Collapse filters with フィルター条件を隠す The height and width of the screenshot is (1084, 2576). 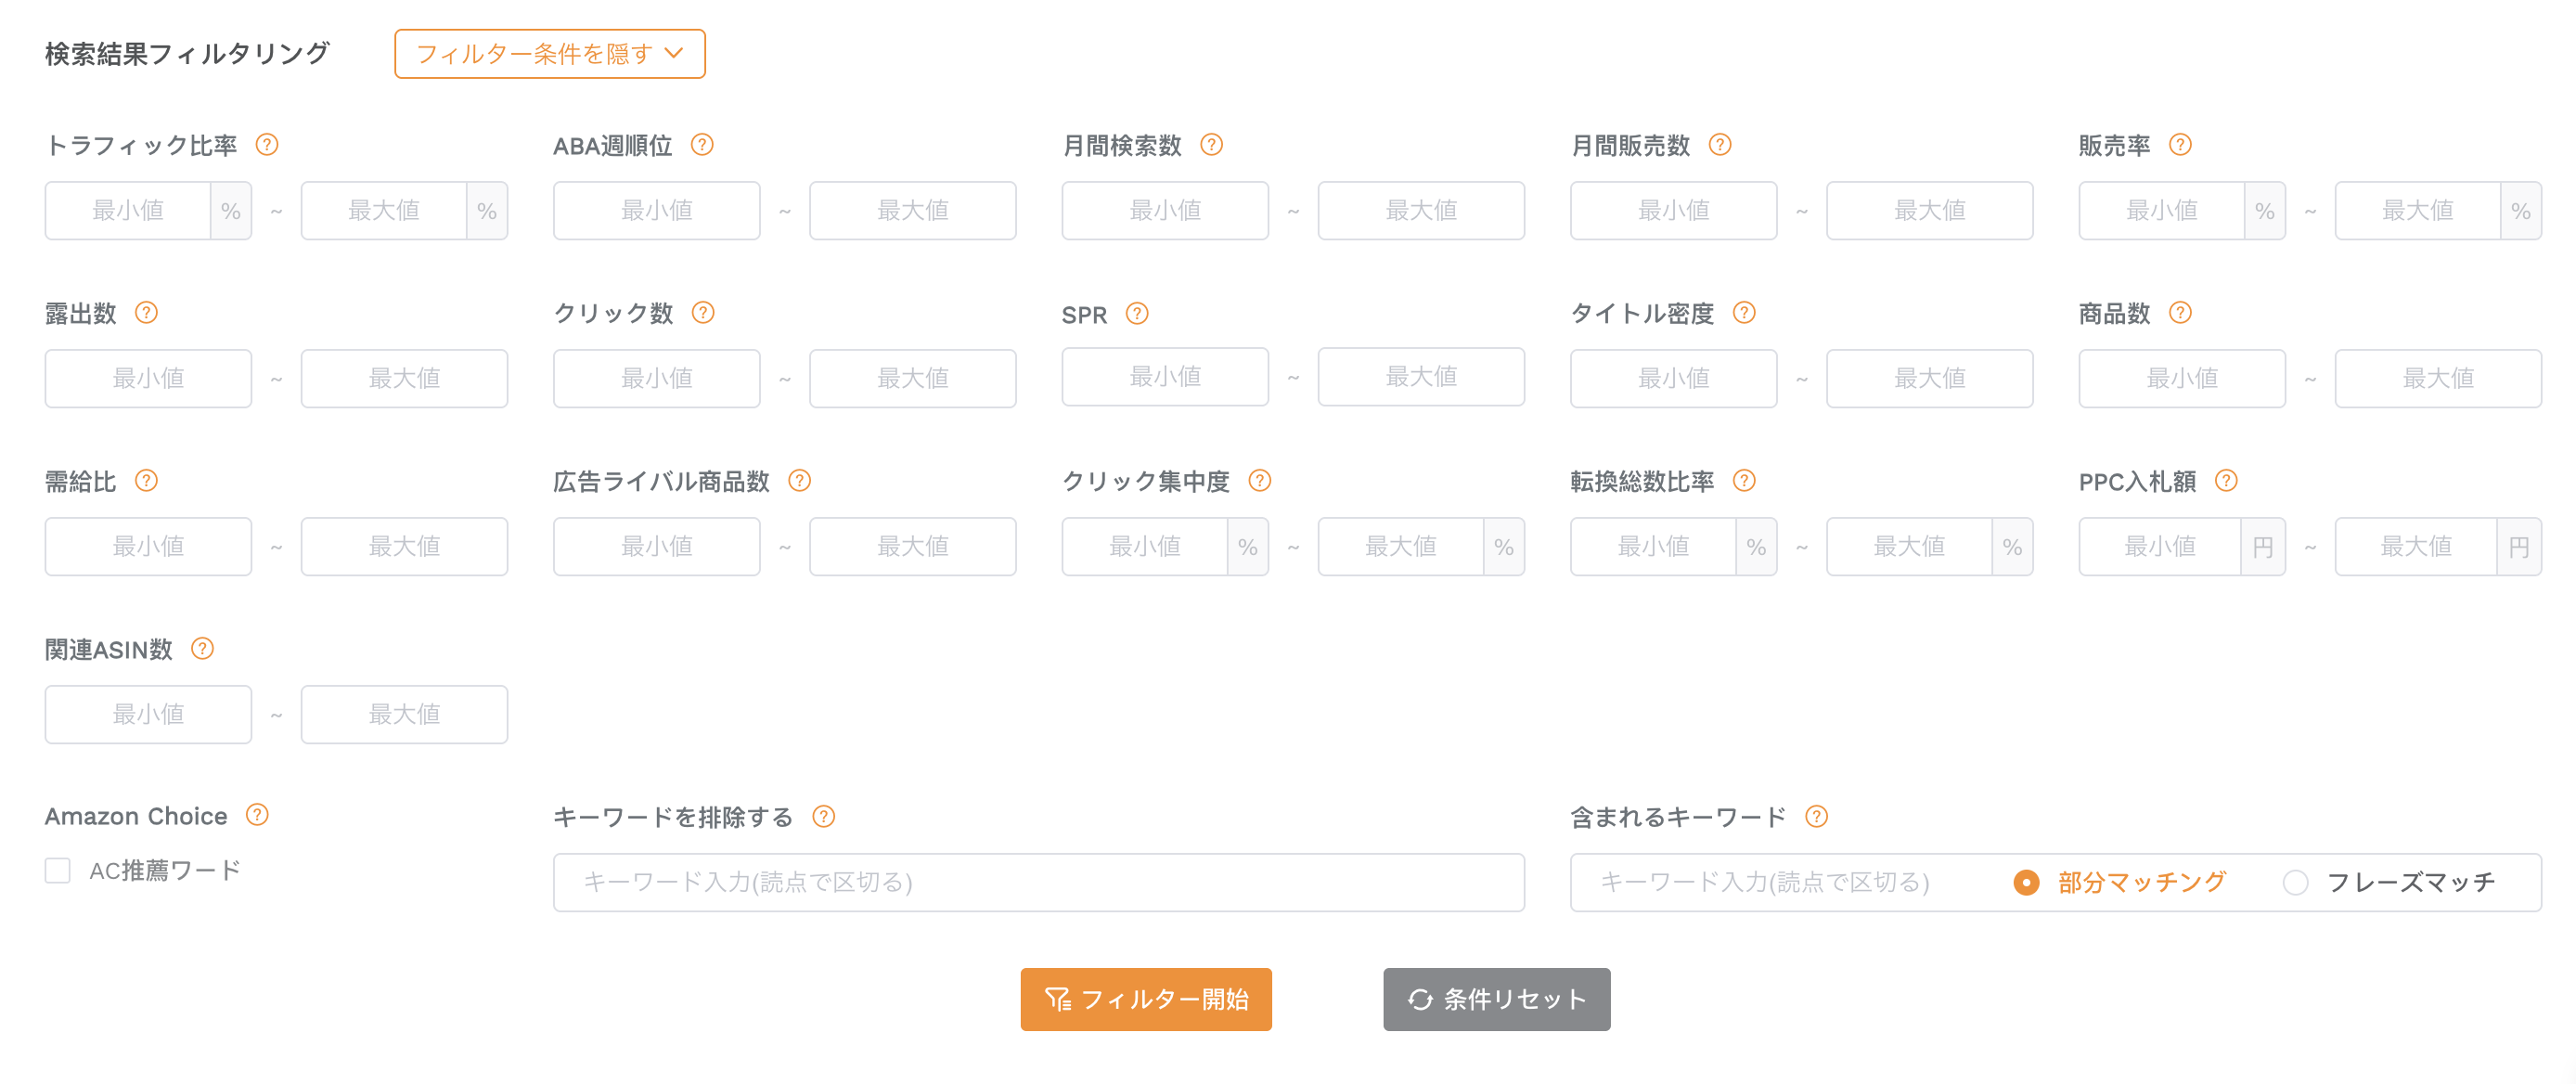[550, 54]
